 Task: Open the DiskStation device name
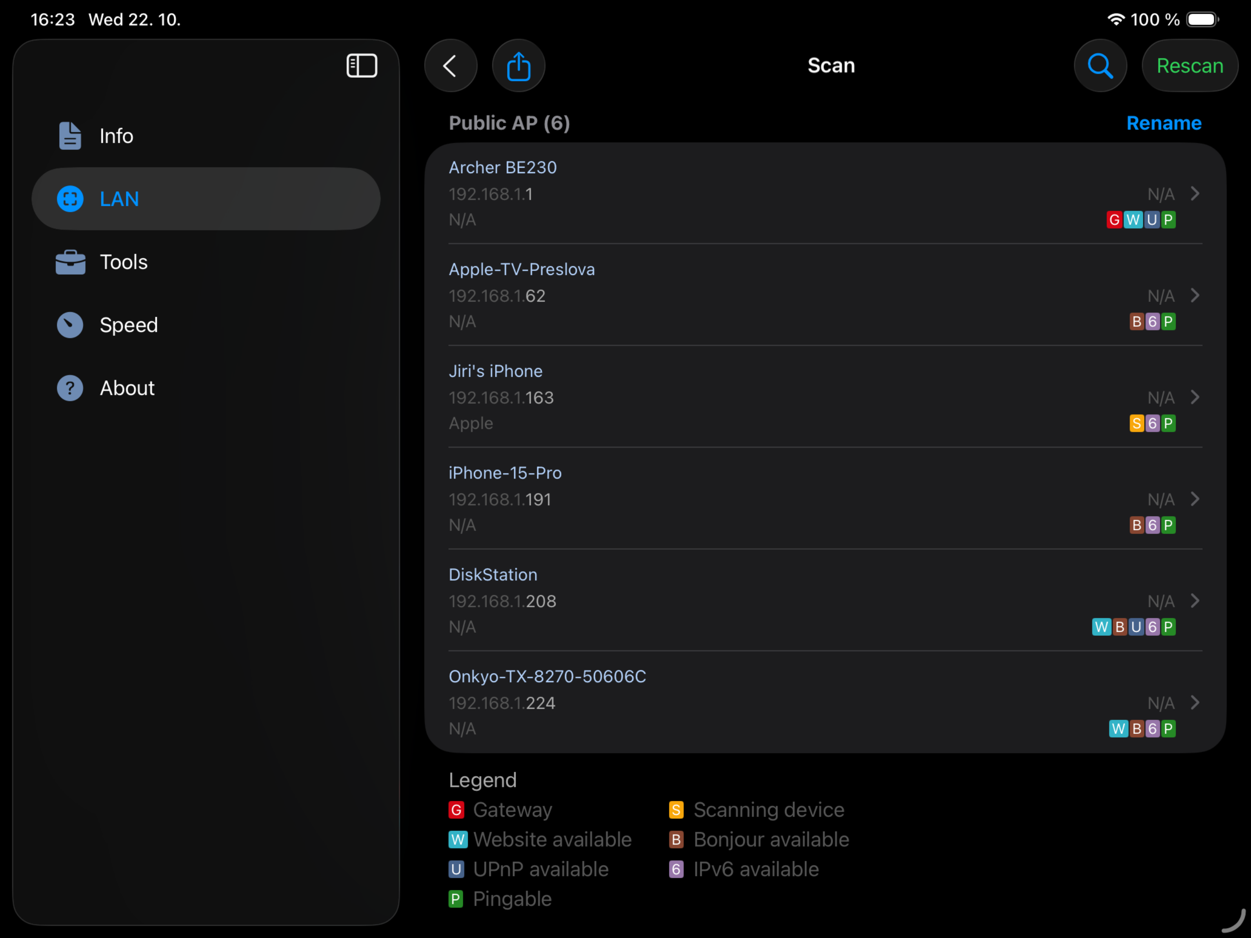coord(493,574)
